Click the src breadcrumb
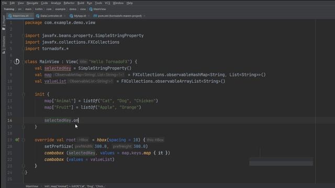 click(20, 9)
